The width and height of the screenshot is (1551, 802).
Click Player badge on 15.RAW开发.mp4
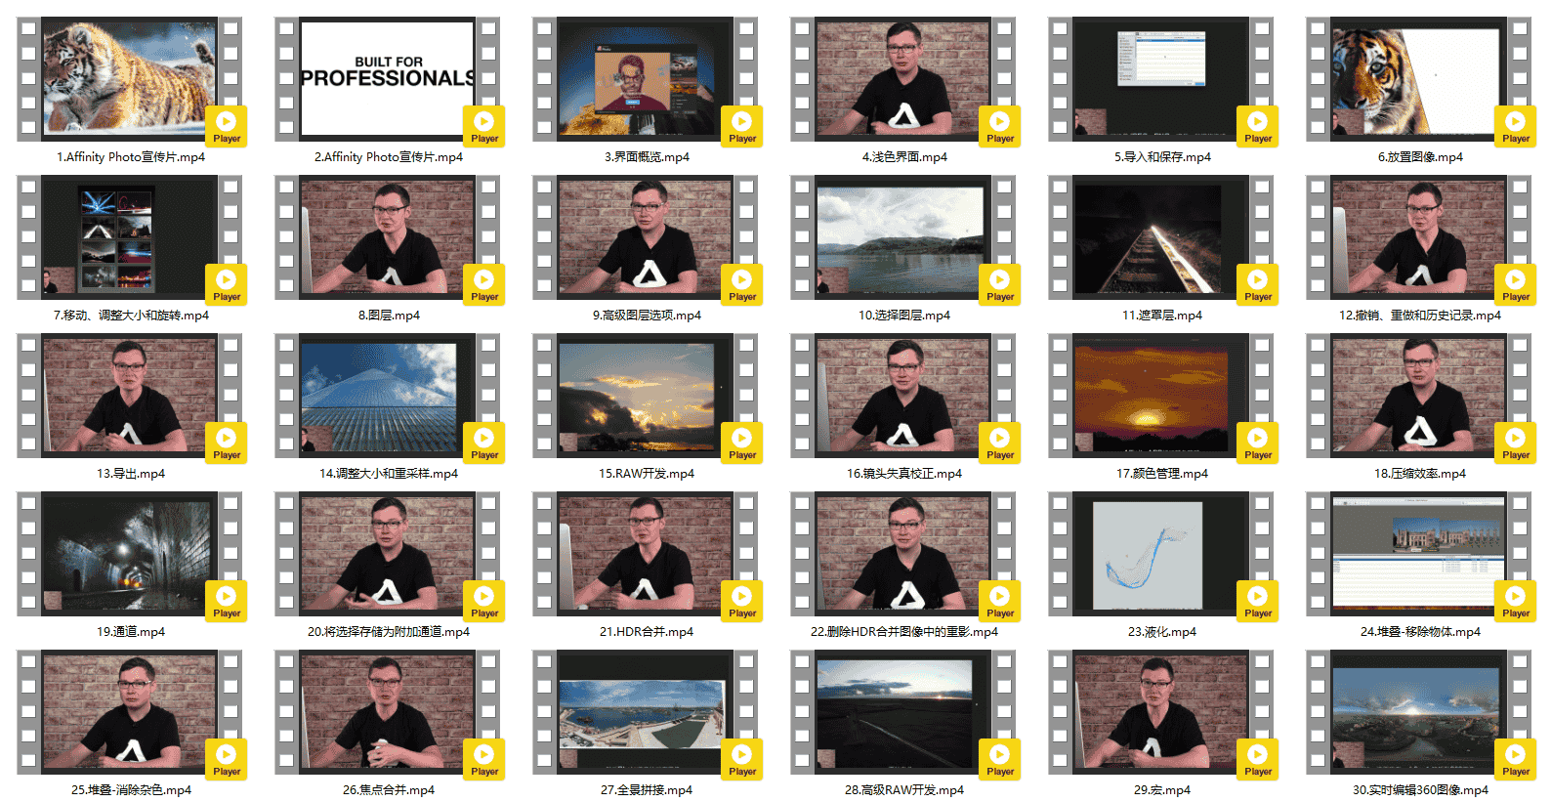pos(742,443)
